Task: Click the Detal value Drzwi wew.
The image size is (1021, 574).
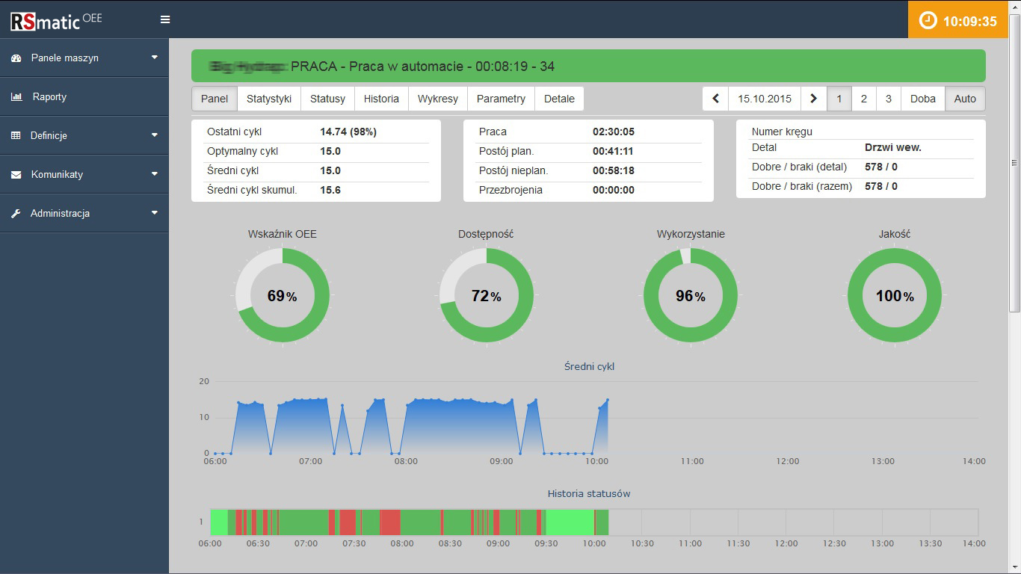Action: click(x=893, y=147)
